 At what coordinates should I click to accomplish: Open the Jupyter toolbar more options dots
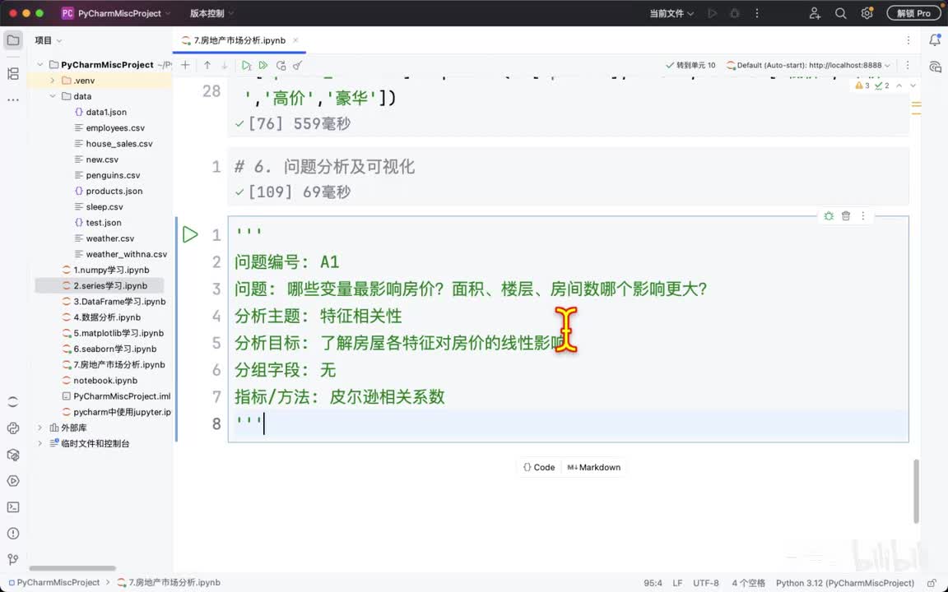[908, 65]
